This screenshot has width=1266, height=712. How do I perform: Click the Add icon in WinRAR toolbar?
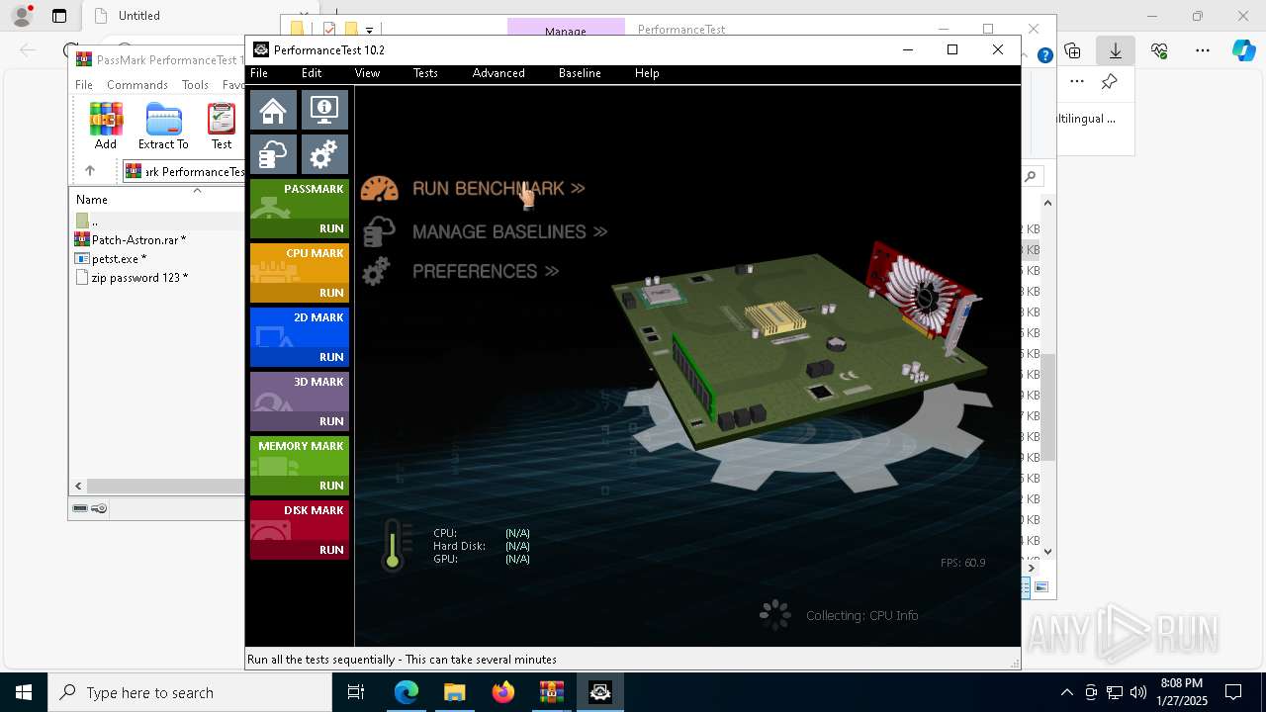pos(106,127)
